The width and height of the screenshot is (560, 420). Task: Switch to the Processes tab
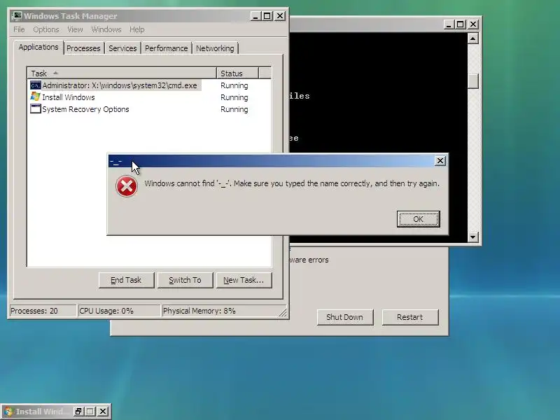[83, 48]
